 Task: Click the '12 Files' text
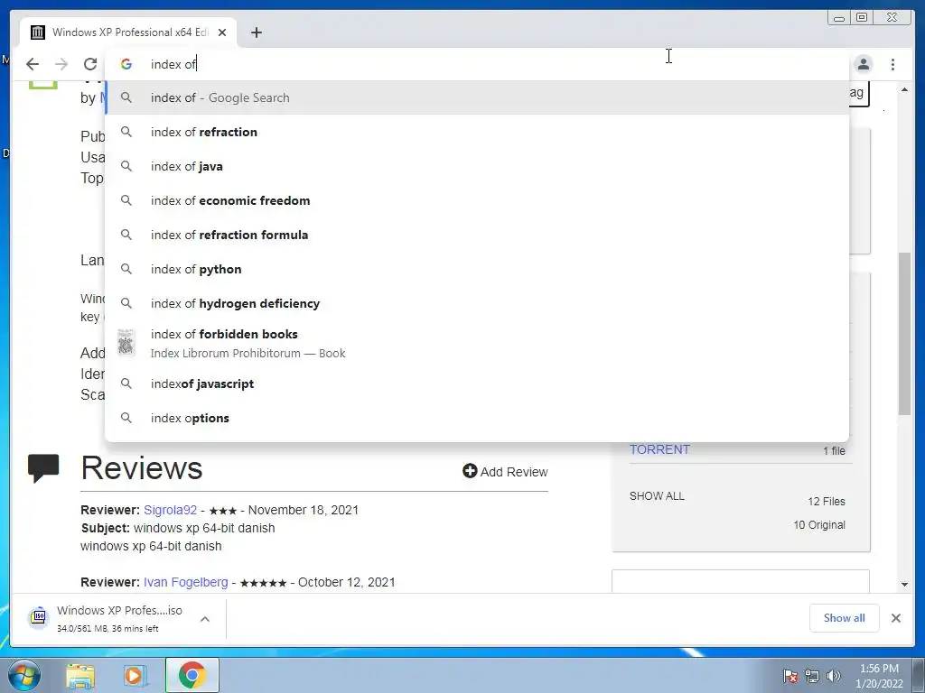pyautogui.click(x=826, y=502)
